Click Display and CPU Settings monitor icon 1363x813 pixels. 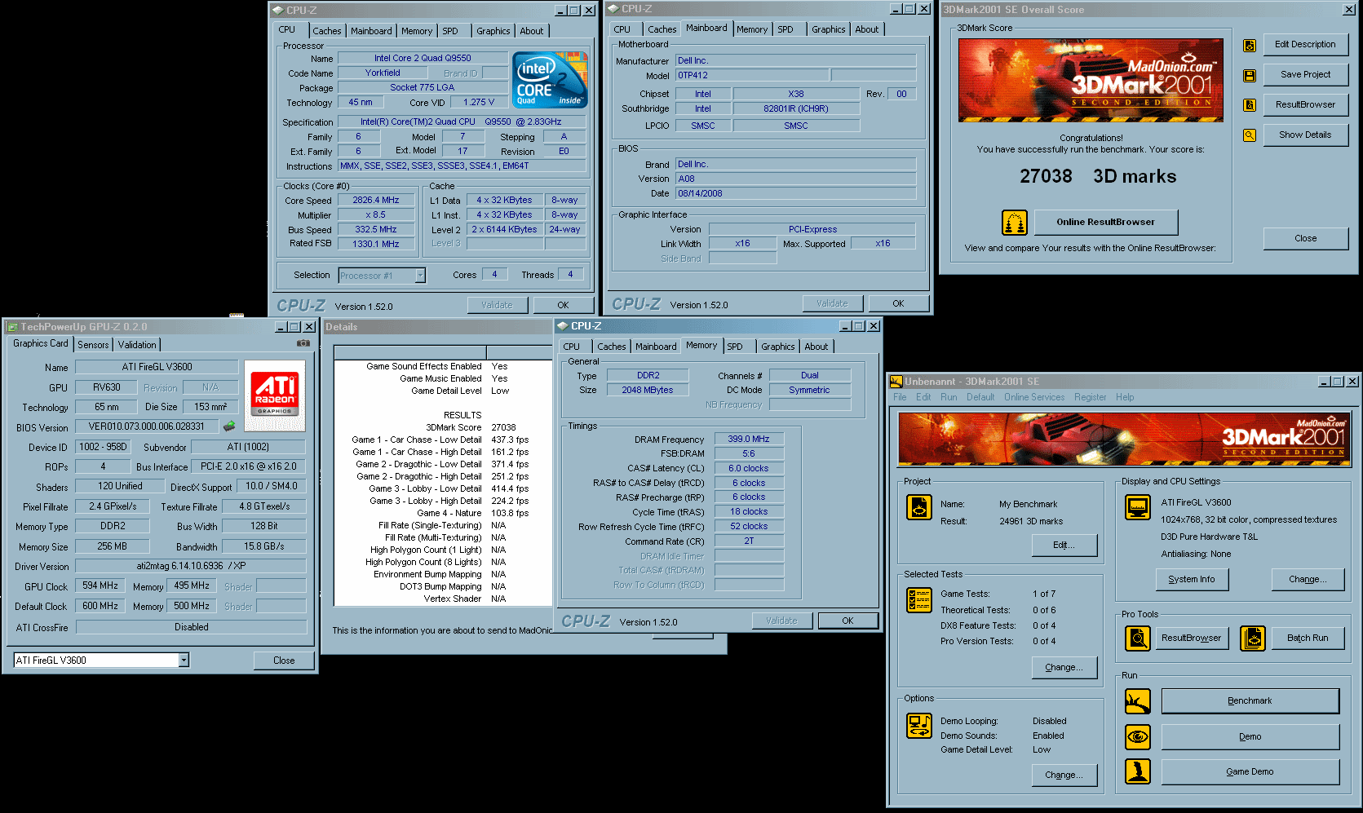pos(1137,507)
